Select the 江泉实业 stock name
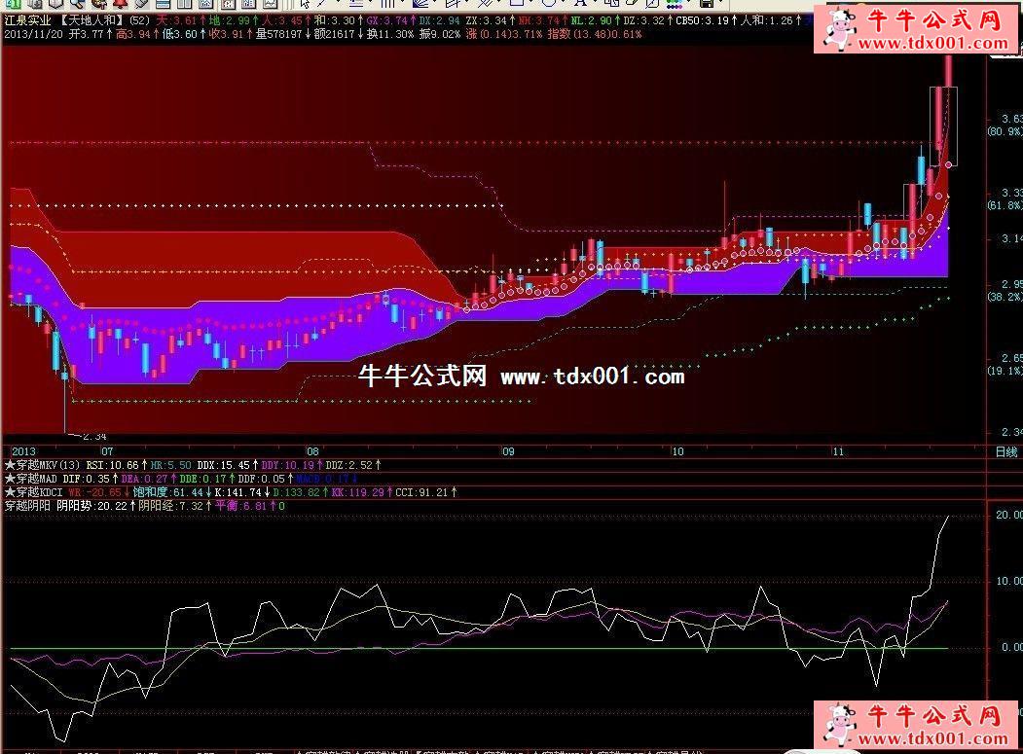This screenshot has width=1023, height=754. coord(29,19)
